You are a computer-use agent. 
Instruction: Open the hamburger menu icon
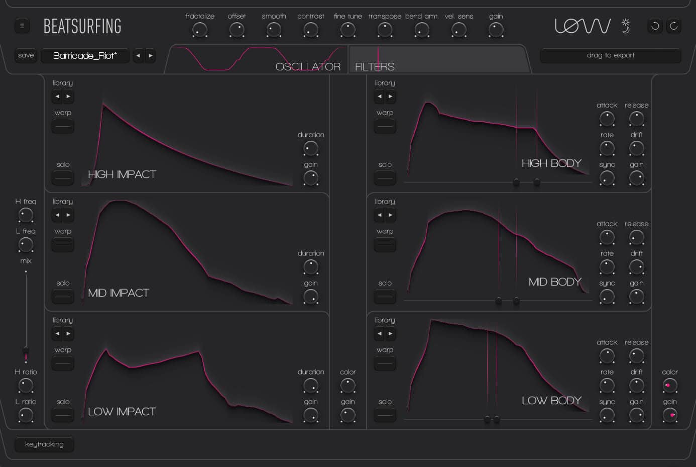[x=22, y=26]
